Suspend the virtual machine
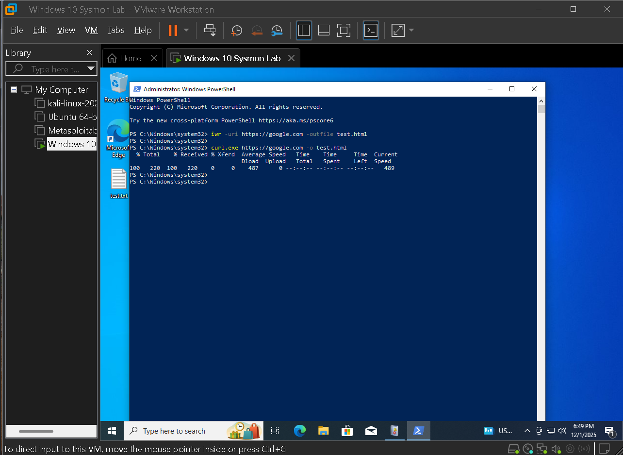The width and height of the screenshot is (623, 455). (173, 30)
